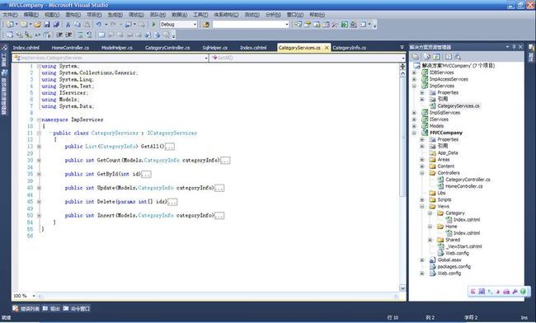
Task: Start debugging with the green play icon
Action: 154,25
